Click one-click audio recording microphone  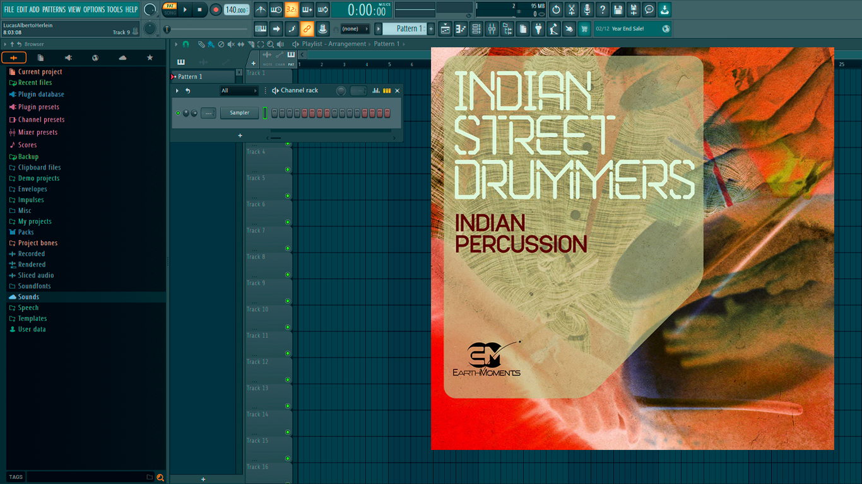pos(587,9)
